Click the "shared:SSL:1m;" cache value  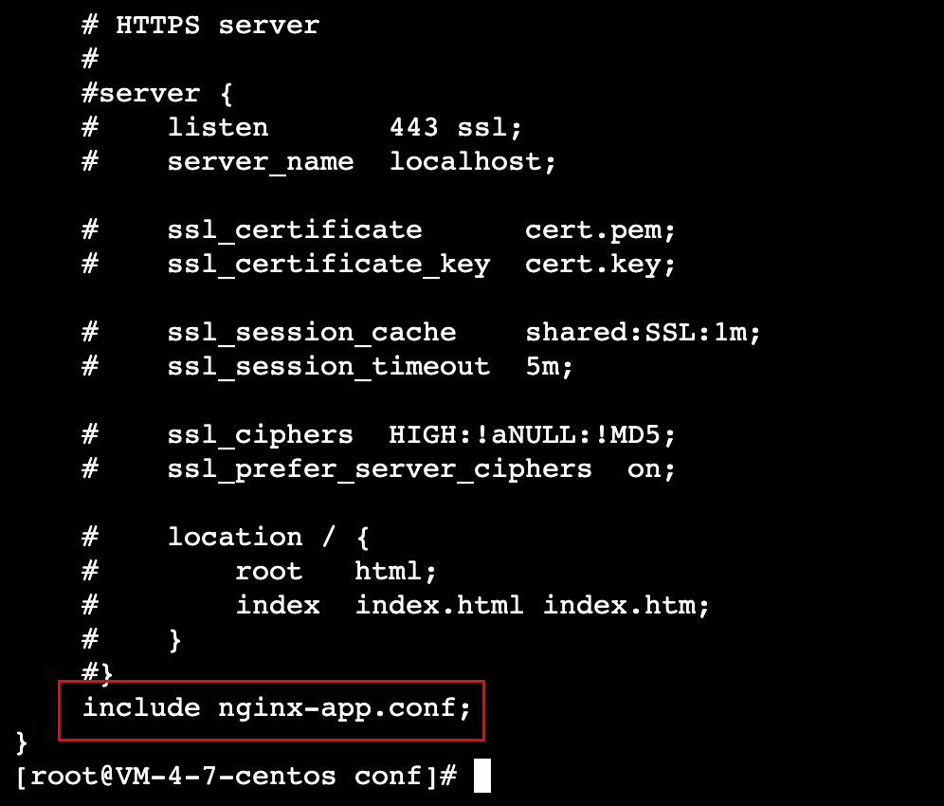pos(643,332)
